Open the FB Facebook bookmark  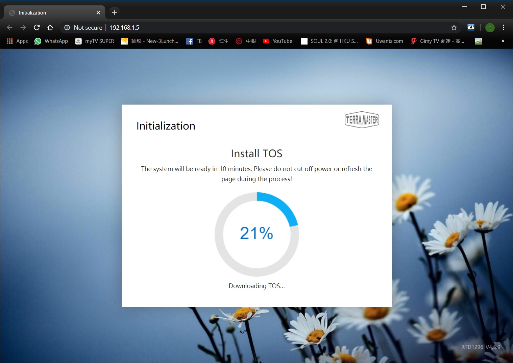(x=194, y=41)
